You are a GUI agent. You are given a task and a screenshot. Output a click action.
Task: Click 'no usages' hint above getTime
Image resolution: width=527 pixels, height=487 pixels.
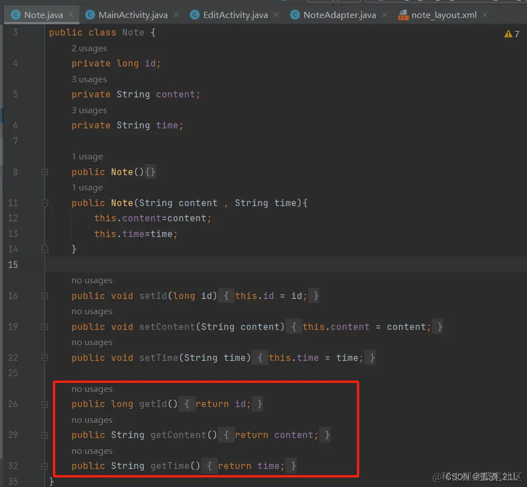coord(92,451)
